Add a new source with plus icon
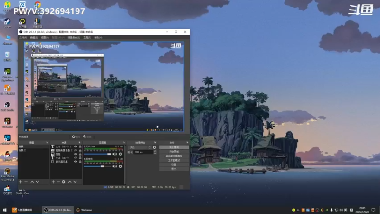The height and width of the screenshot is (214, 380). coord(53,182)
